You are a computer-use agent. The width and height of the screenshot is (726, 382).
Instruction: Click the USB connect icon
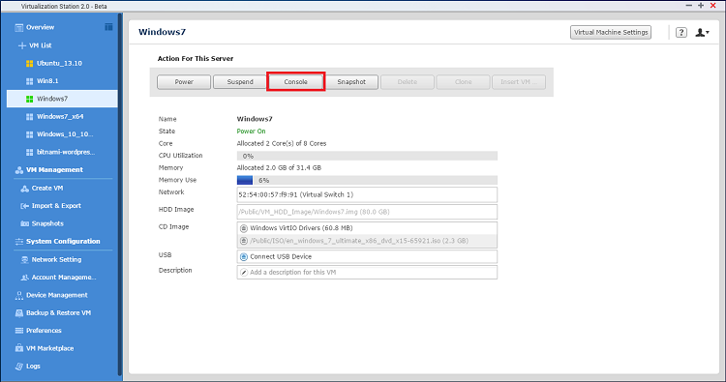(244, 256)
